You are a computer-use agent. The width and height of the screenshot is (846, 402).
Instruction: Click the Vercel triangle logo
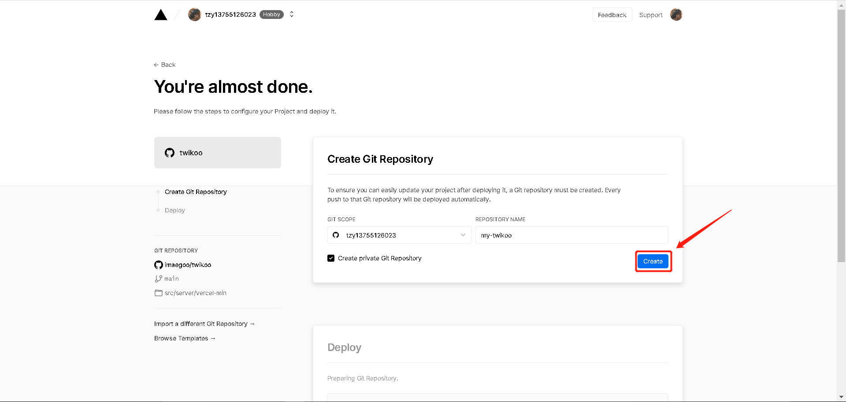pos(161,15)
